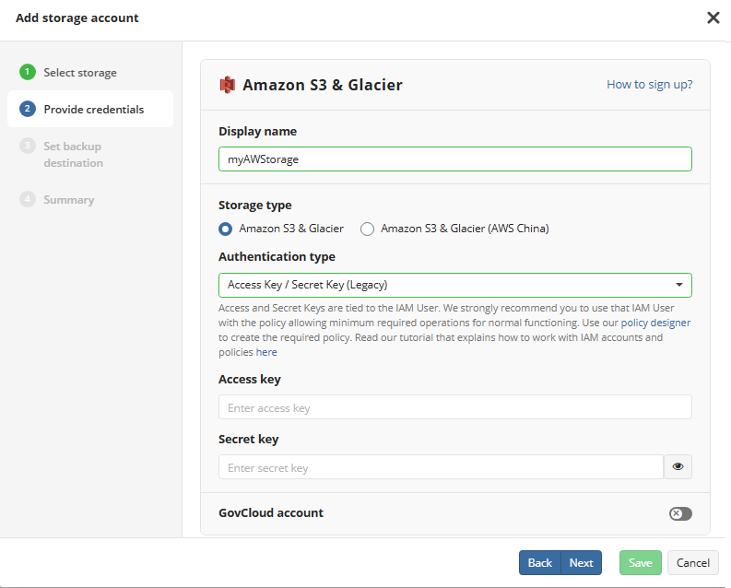The width and height of the screenshot is (731, 588).
Task: Click the Back button
Action: pyautogui.click(x=540, y=563)
